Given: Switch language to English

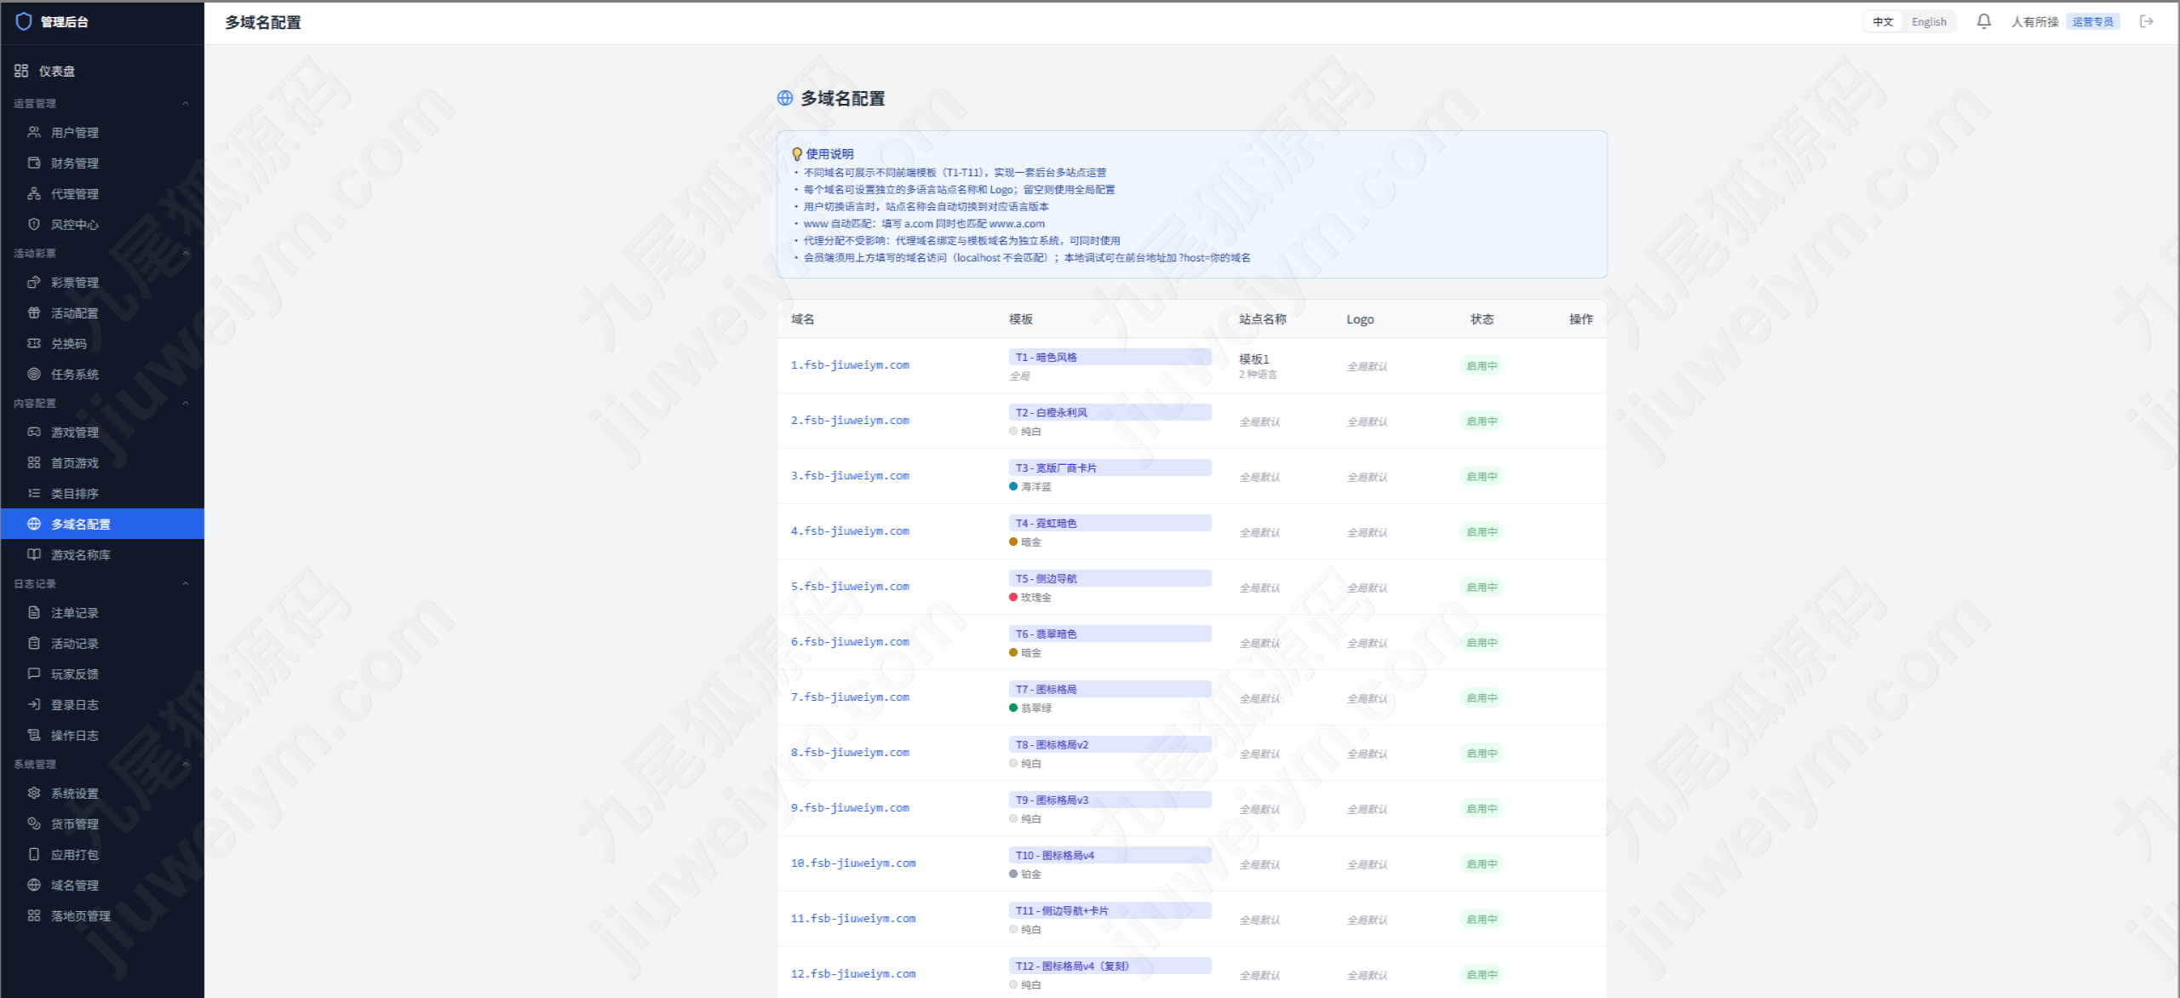Looking at the screenshot, I should [1929, 21].
